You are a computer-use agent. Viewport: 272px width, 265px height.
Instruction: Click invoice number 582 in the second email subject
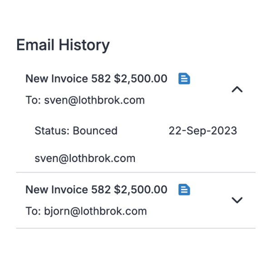(101, 189)
